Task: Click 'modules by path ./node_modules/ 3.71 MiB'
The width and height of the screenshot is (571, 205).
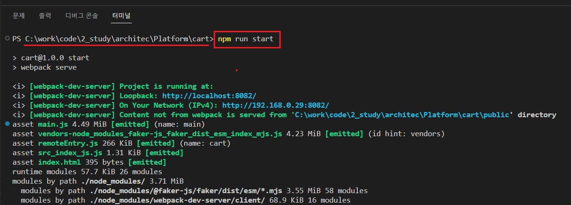Action: pyautogui.click(x=98, y=181)
